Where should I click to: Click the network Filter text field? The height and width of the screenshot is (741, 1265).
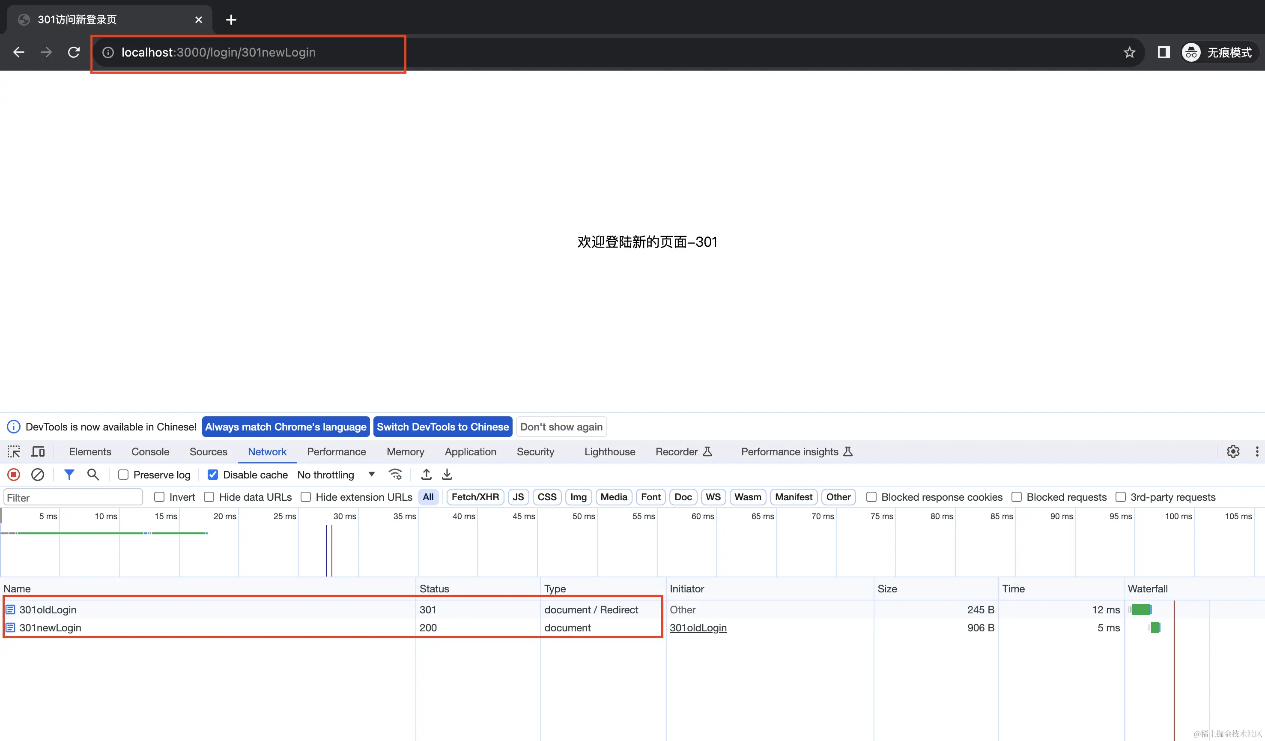73,498
